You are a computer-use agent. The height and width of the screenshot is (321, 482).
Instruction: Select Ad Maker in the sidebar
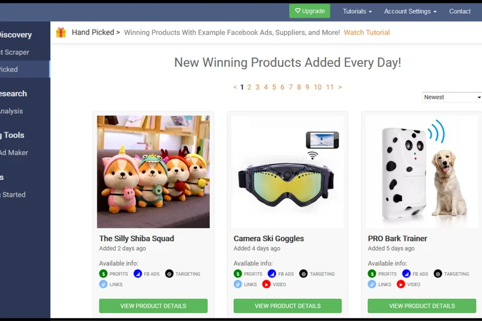14,153
